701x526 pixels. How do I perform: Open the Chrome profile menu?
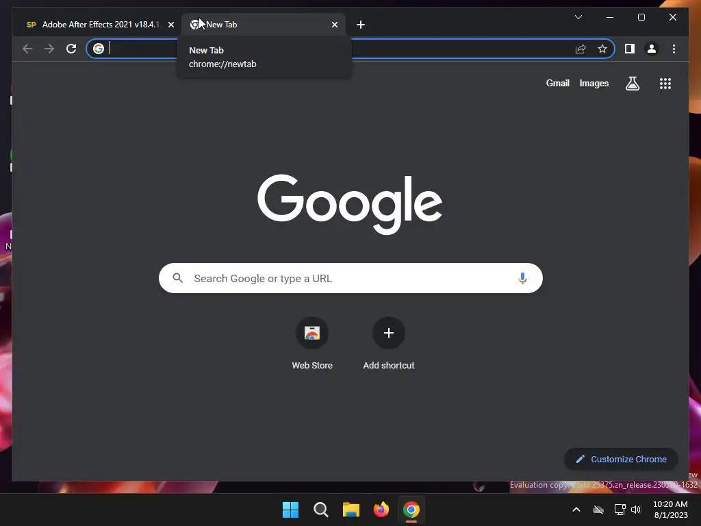pos(652,49)
